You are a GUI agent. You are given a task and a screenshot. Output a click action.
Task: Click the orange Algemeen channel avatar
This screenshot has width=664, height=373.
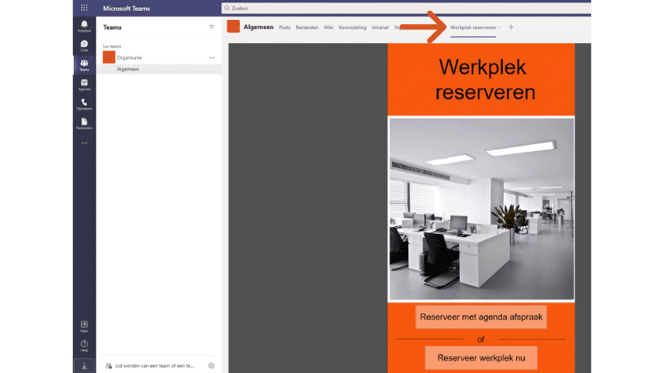tap(233, 27)
